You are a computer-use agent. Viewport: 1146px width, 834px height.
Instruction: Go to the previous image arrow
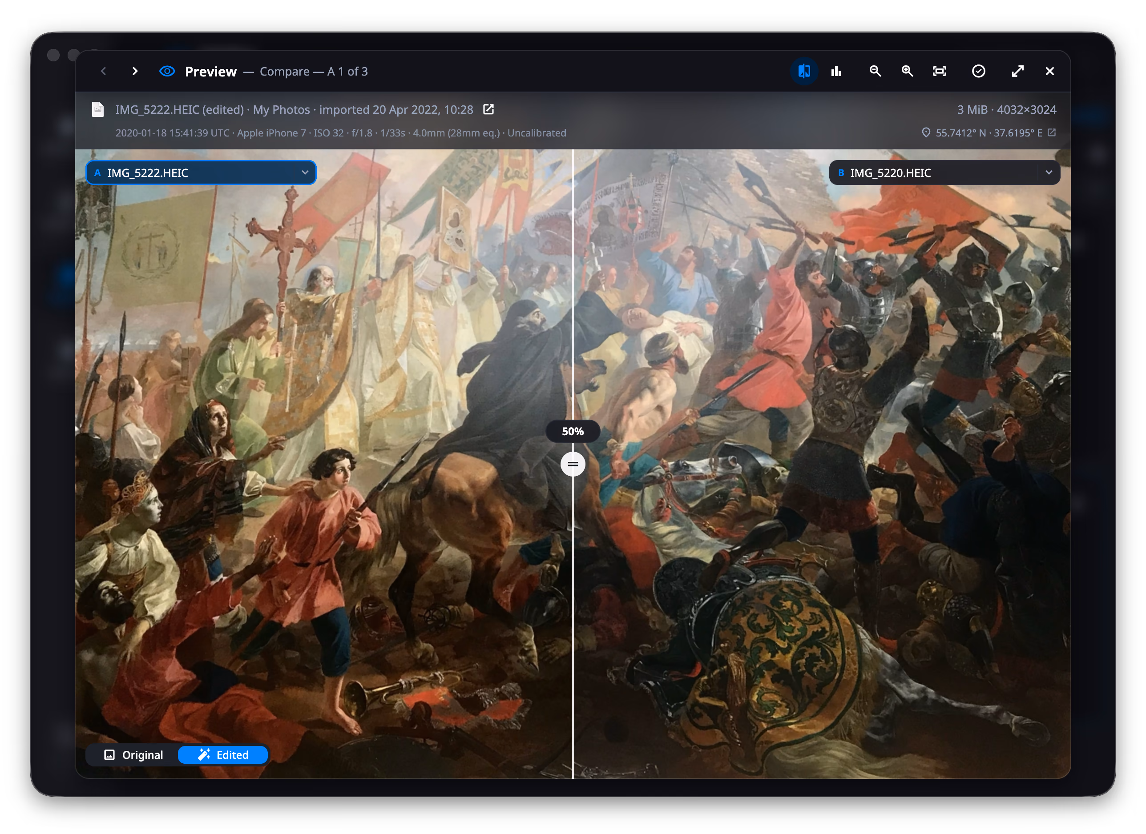104,71
